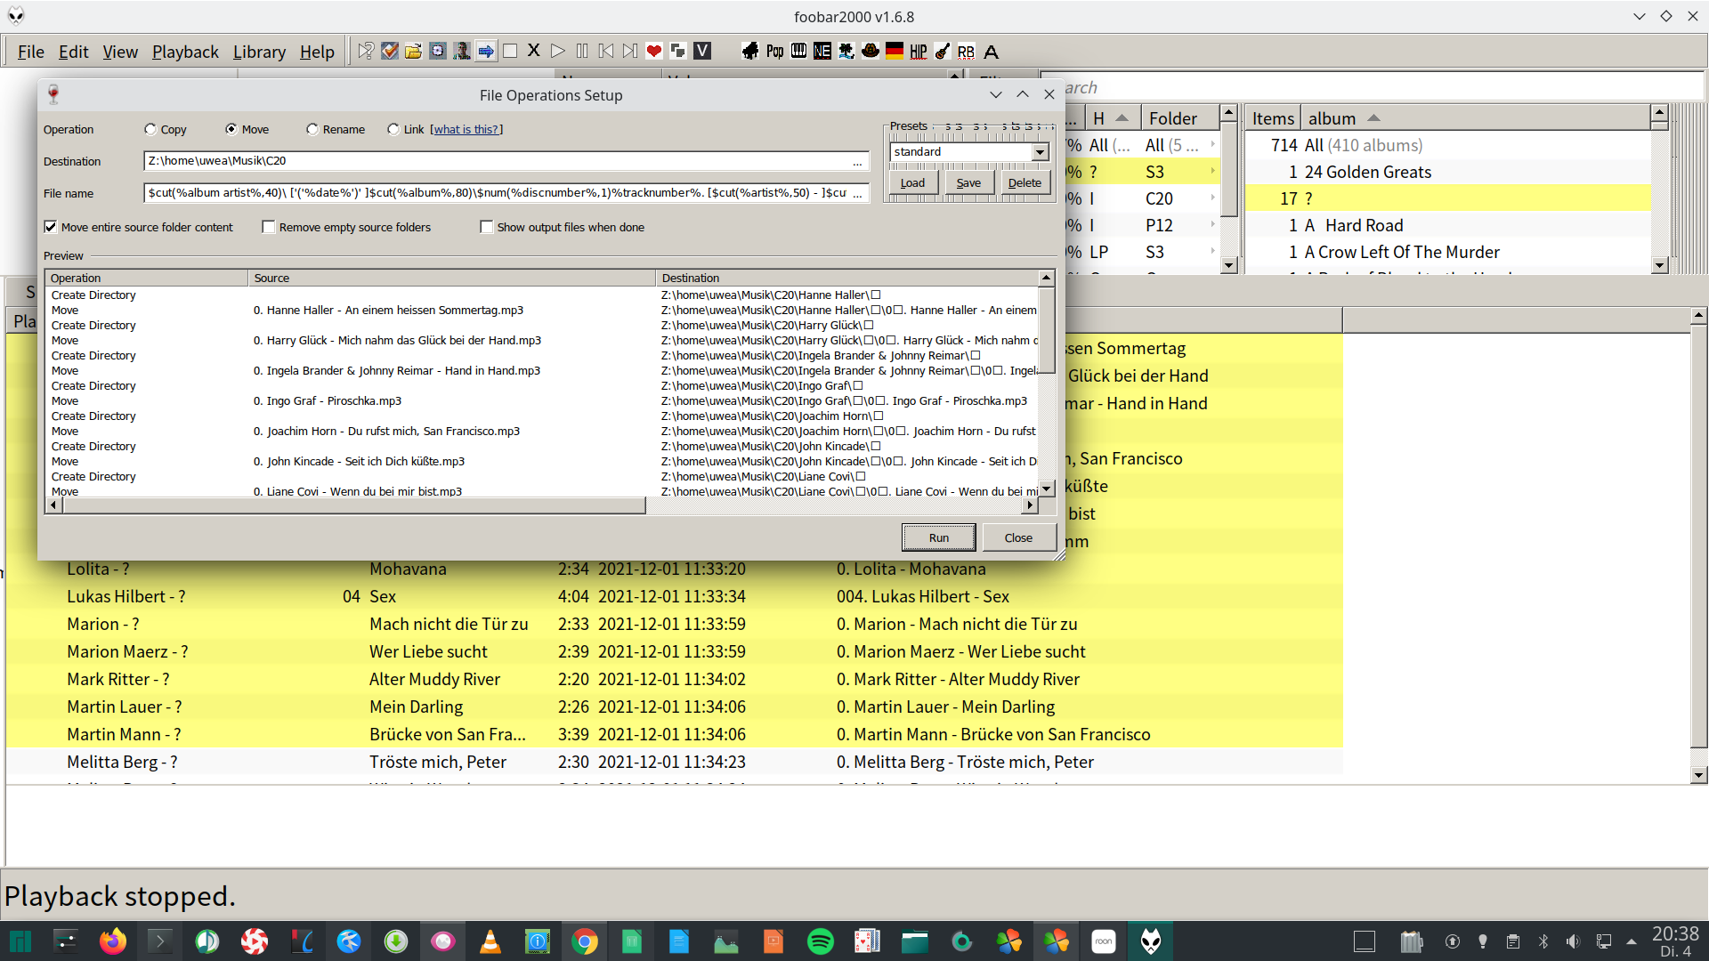Viewport: 1709px width, 961px height.
Task: Open the Help menu
Action: 317,52
